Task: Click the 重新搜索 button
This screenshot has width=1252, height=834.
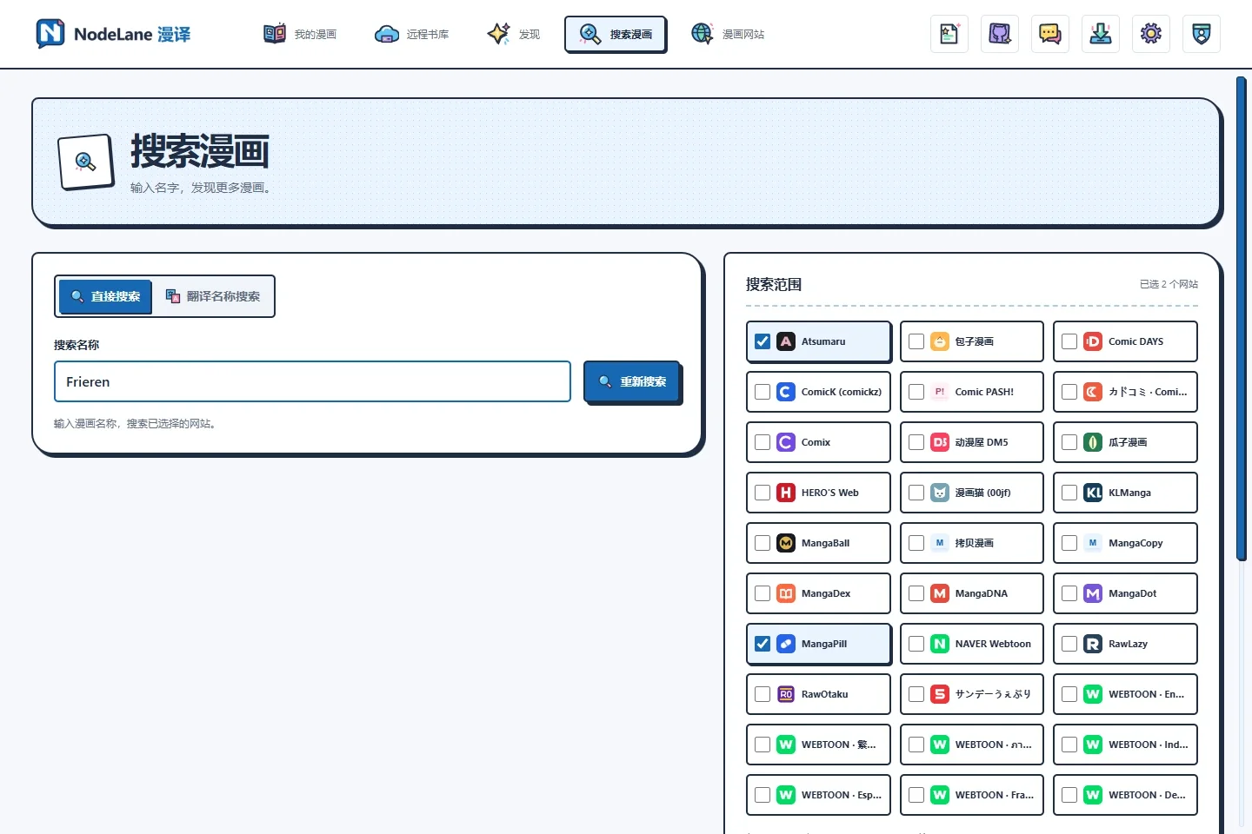Action: [x=633, y=381]
